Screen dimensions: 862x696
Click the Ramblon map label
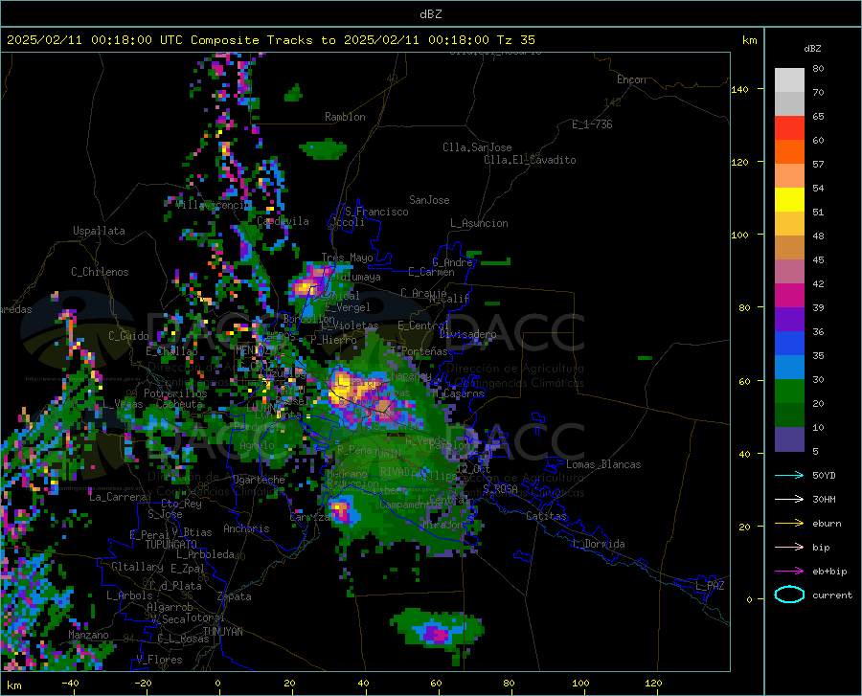(x=345, y=117)
